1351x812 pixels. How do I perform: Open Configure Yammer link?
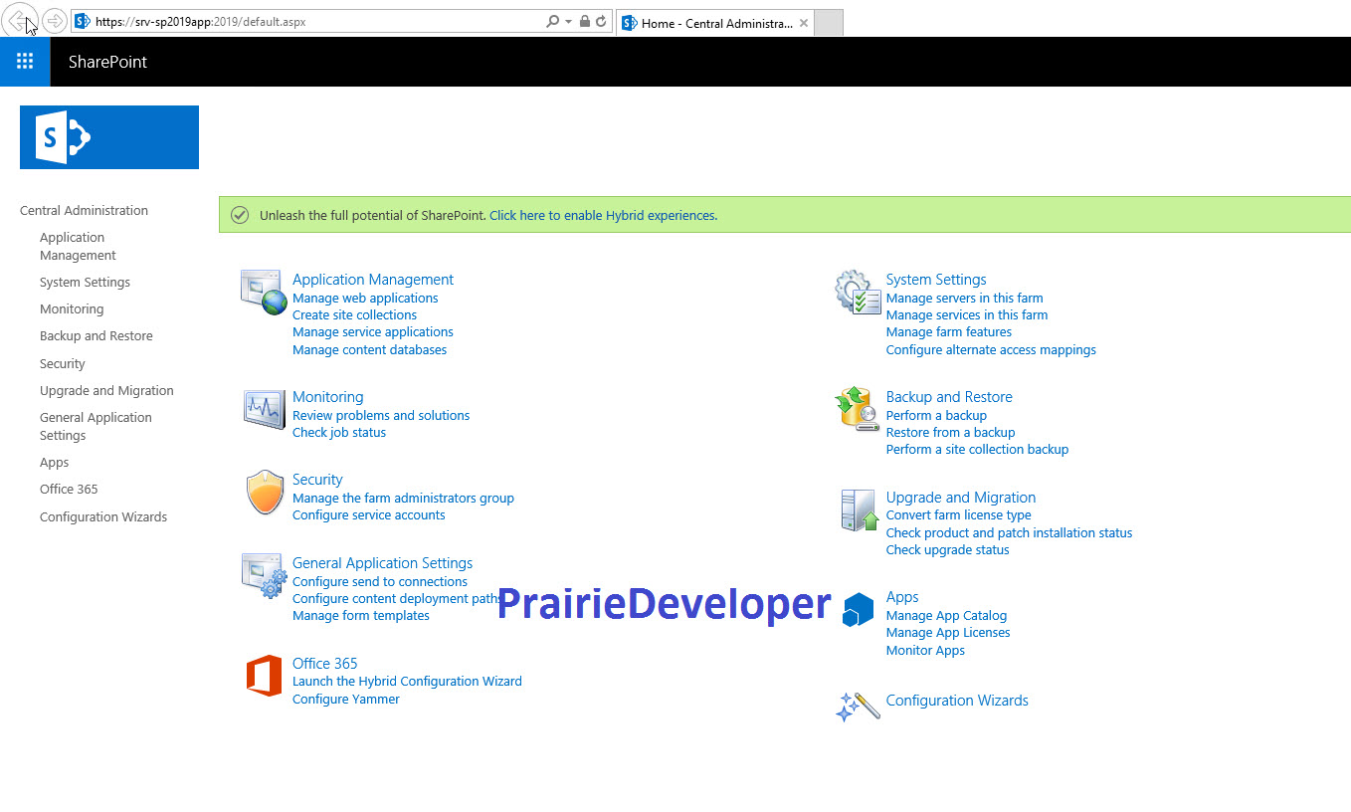[x=346, y=700]
